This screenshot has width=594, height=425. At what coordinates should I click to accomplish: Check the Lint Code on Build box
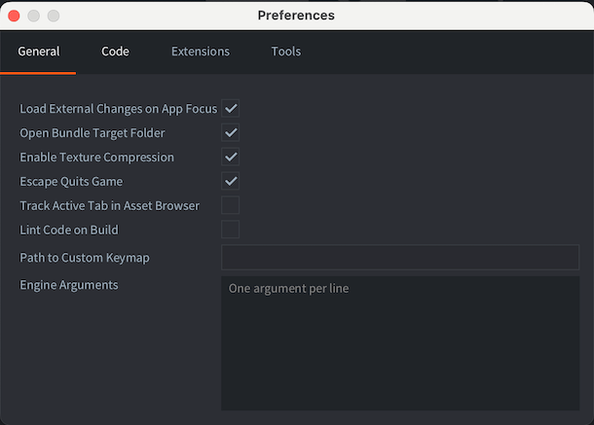(x=231, y=230)
